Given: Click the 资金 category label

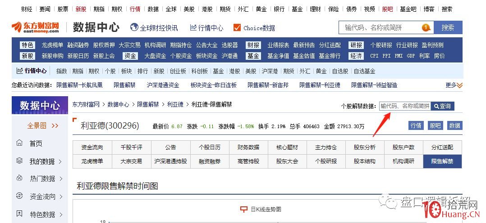Looking at the screenshot, I should pos(130,56).
